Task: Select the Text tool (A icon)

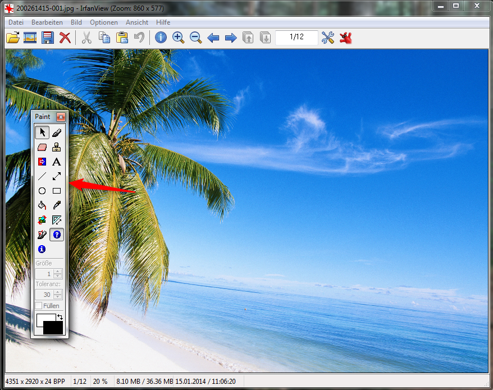Action: pos(57,162)
